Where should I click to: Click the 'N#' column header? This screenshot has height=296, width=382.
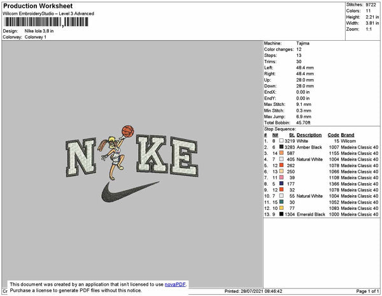(275, 135)
